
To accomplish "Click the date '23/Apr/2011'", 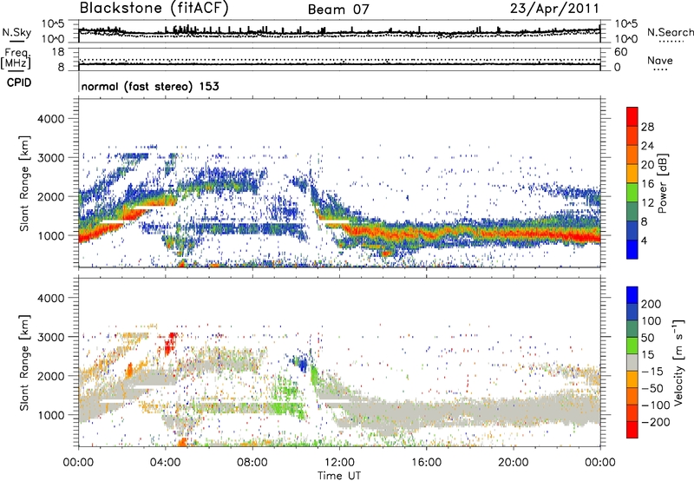I will [x=554, y=9].
